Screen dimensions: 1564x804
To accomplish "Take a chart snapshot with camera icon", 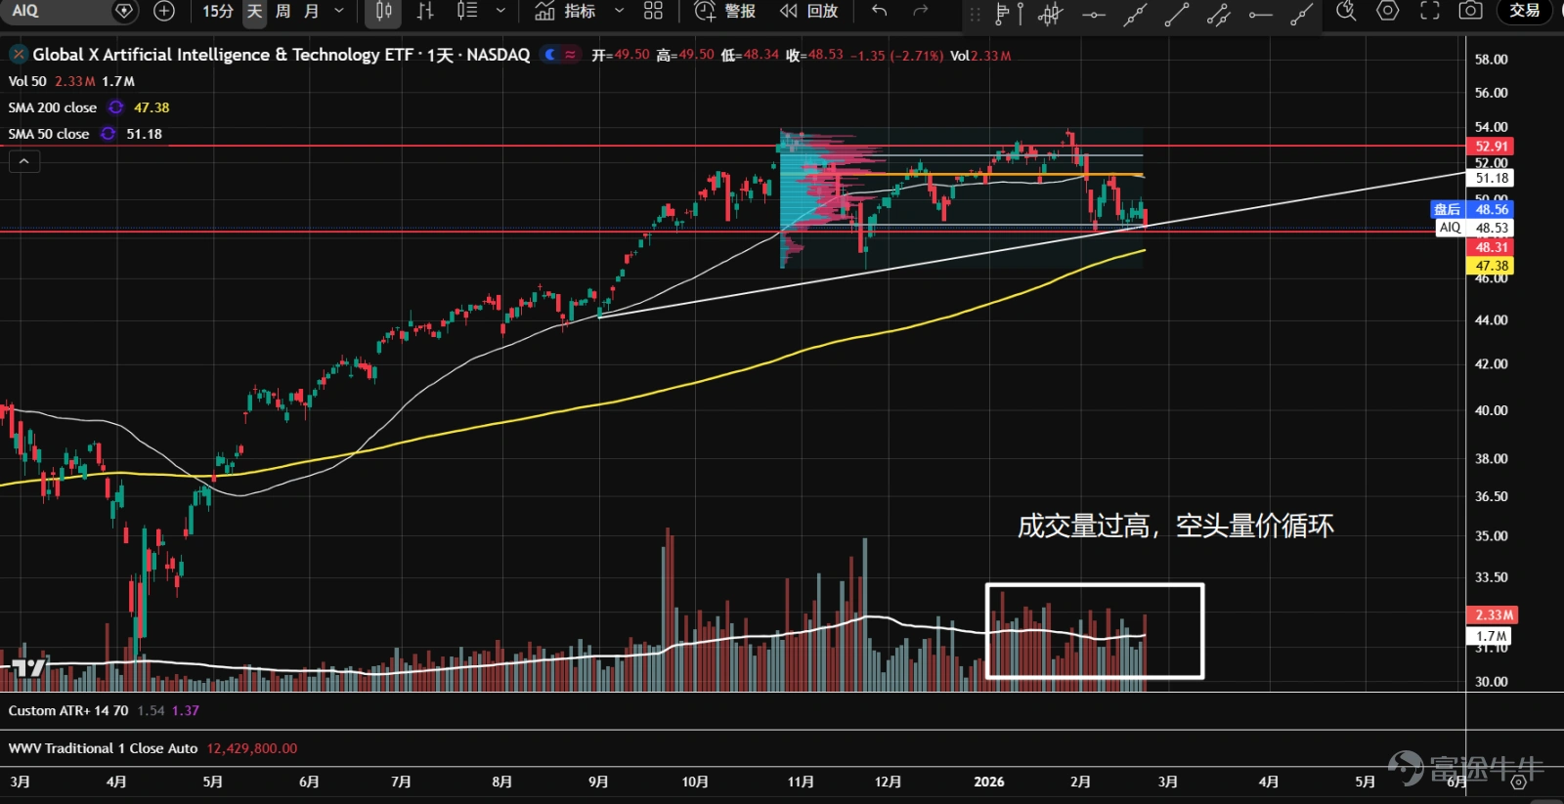I will (1470, 11).
